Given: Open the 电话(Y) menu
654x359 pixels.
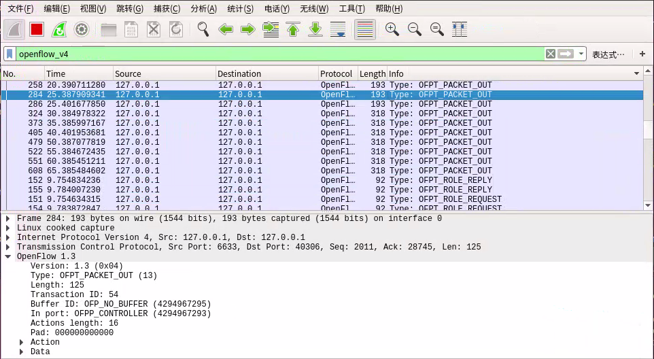Looking at the screenshot, I should click(277, 8).
